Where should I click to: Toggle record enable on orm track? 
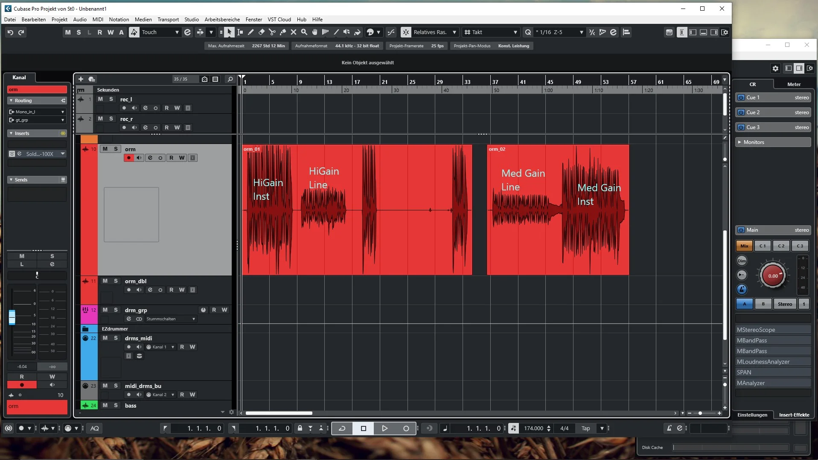click(x=128, y=158)
